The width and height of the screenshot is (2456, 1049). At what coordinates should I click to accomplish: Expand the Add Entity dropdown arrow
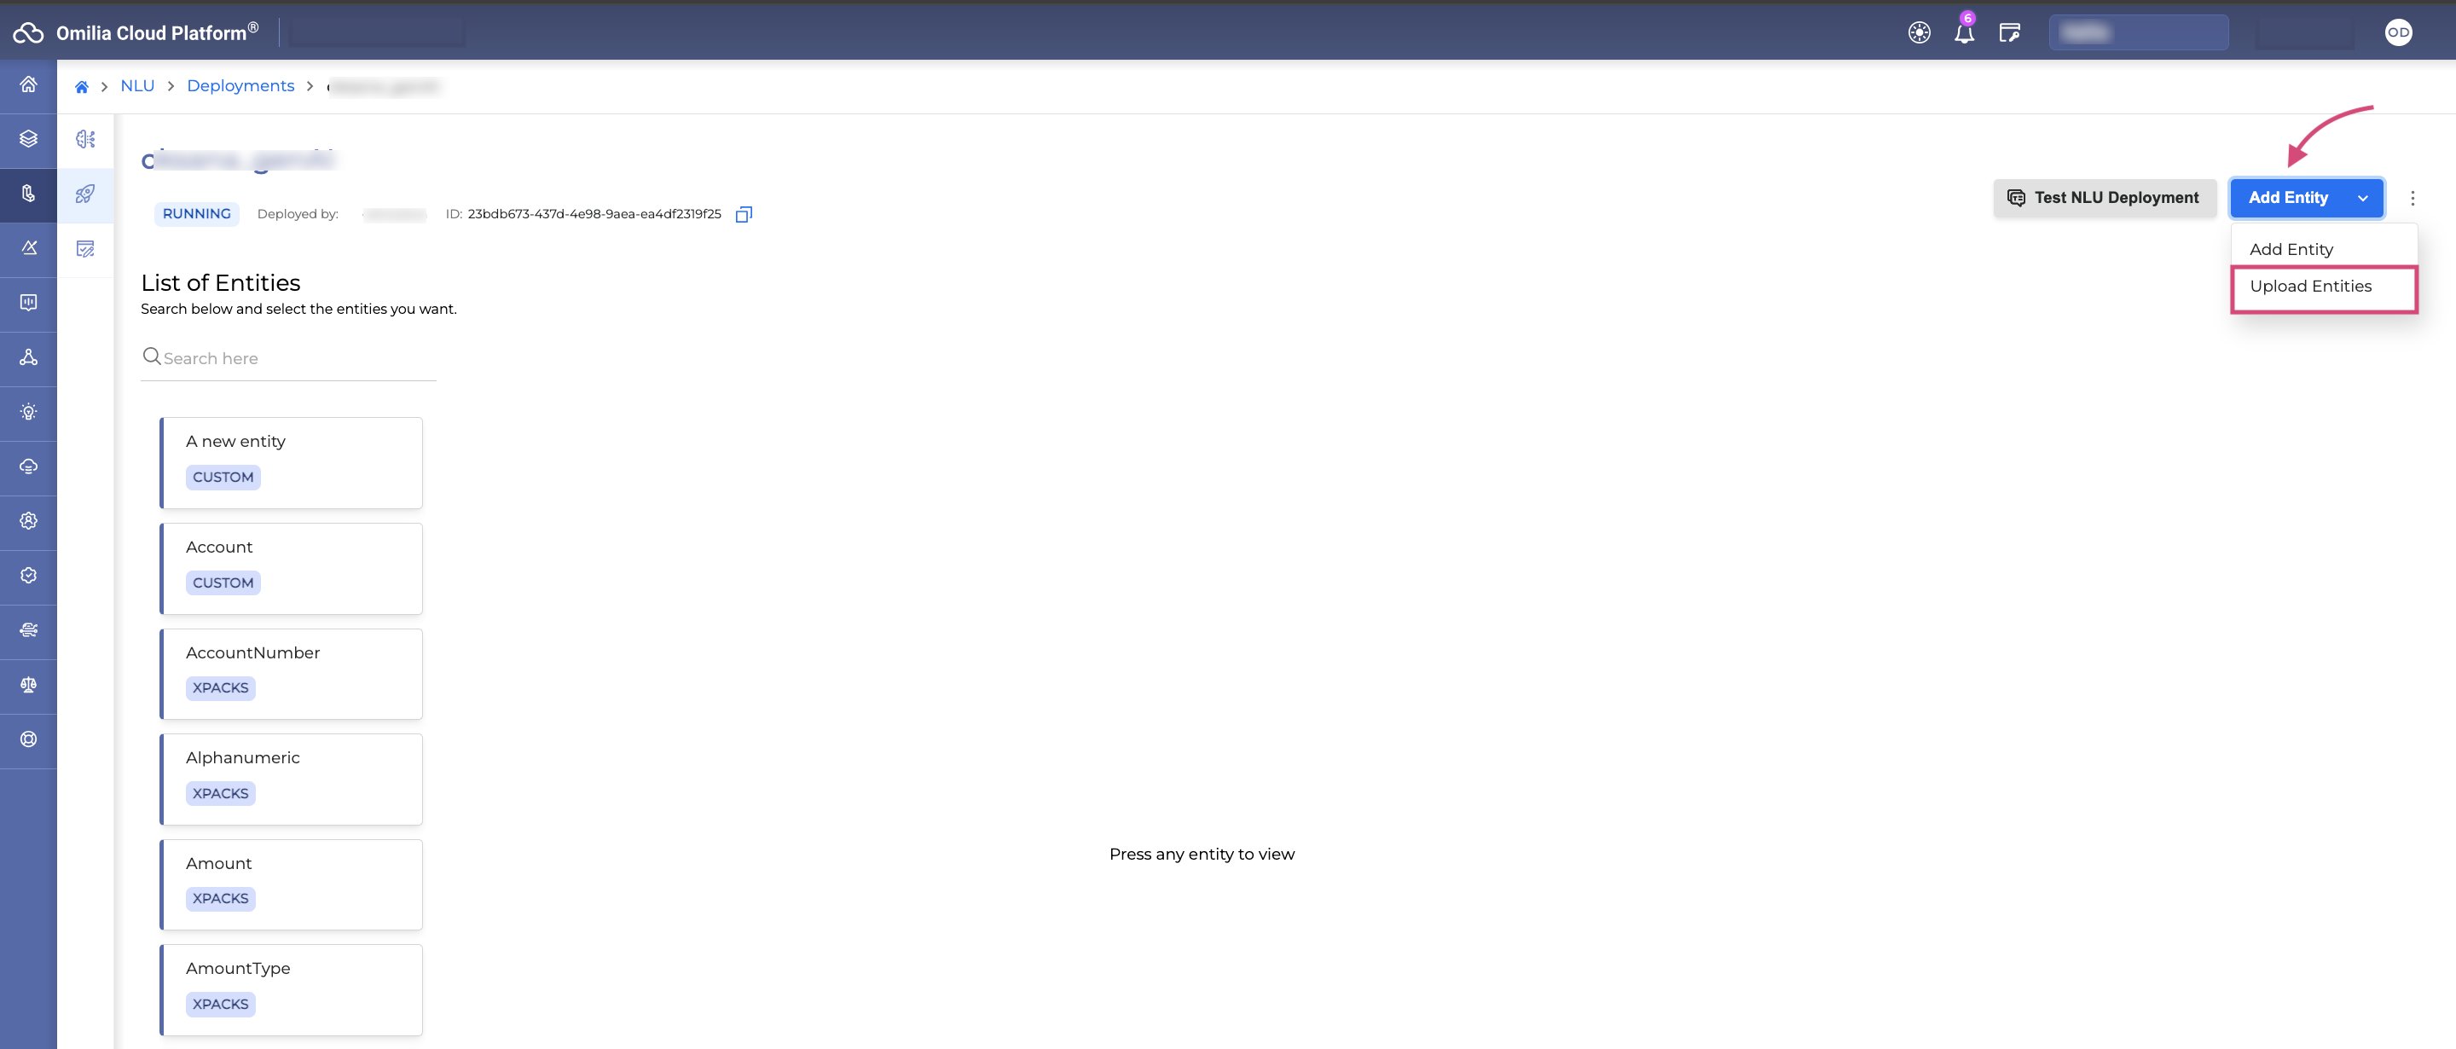[2362, 199]
